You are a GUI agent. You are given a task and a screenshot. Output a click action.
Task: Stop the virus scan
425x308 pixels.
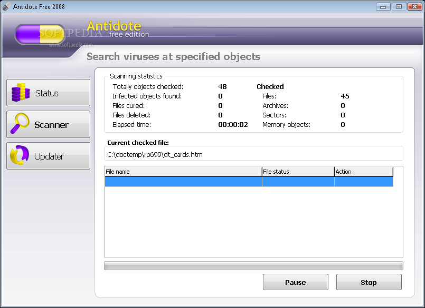pyautogui.click(x=369, y=282)
